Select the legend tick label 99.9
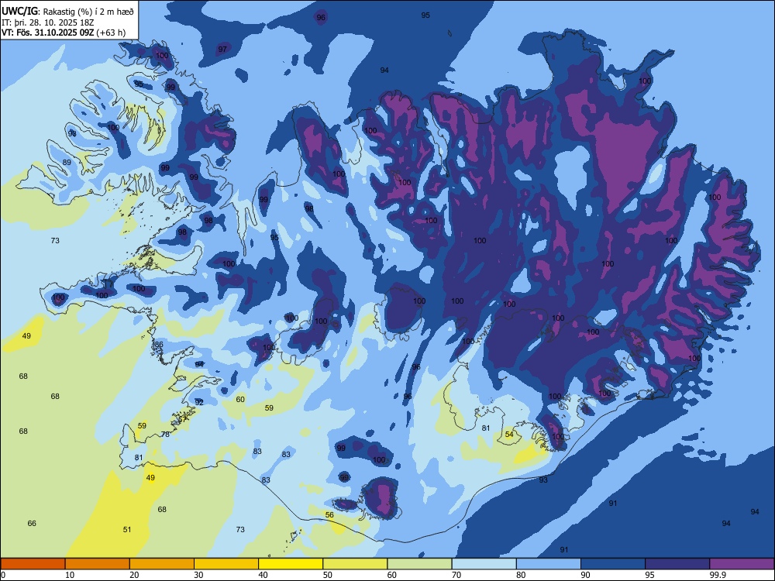This screenshot has height=581, width=775. click(x=717, y=575)
